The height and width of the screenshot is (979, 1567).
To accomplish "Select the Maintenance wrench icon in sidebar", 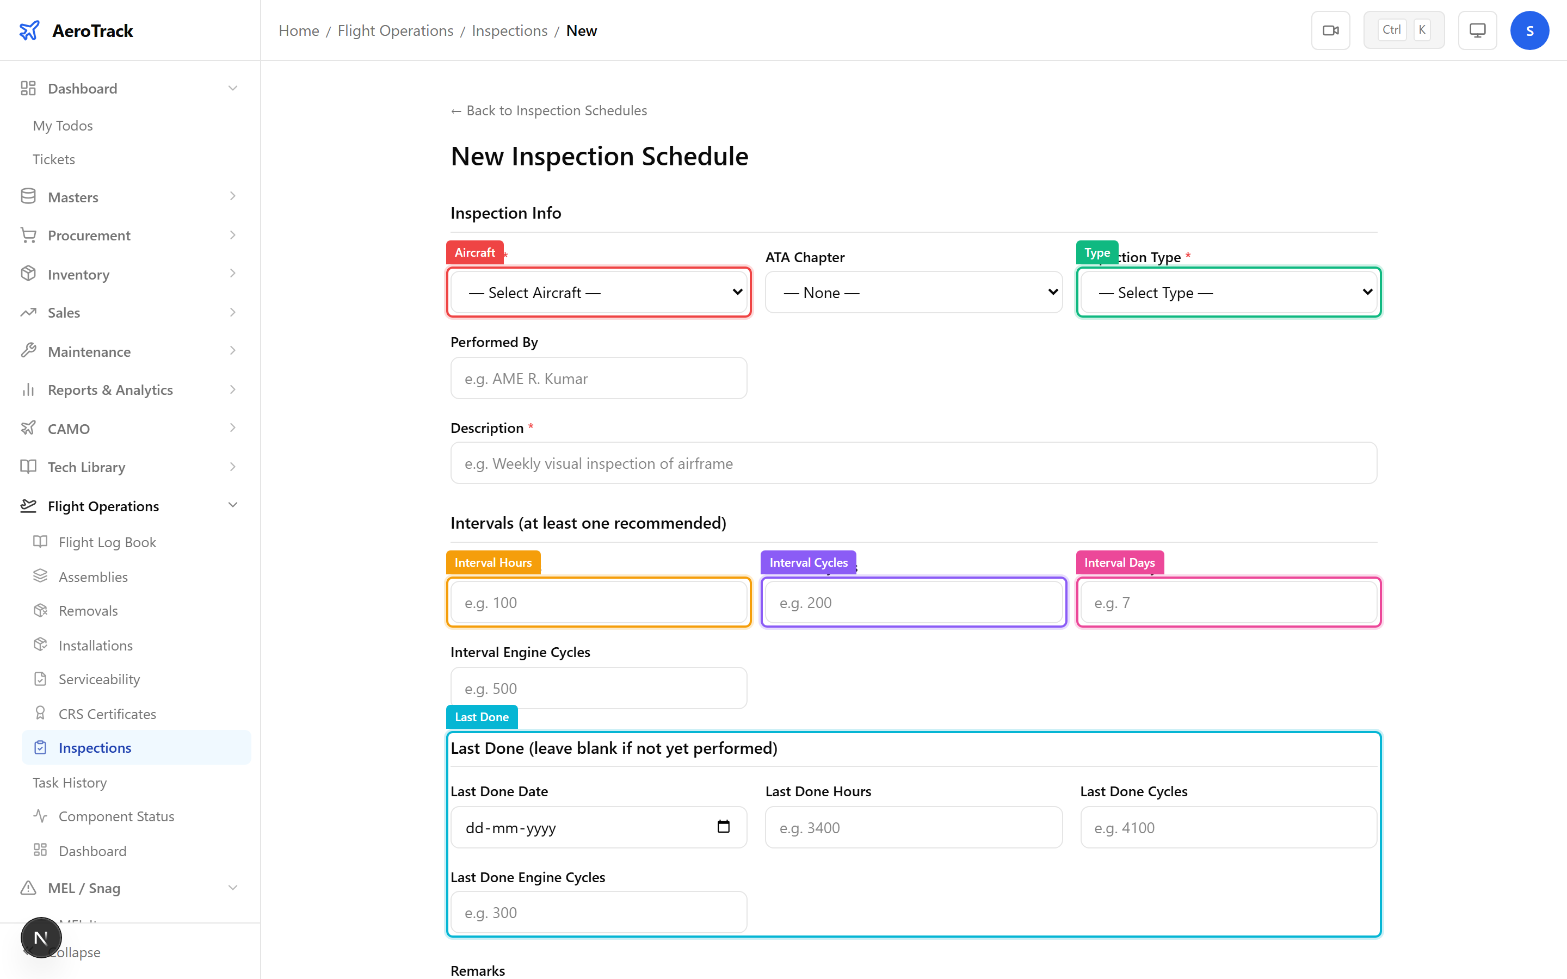I will click(28, 351).
